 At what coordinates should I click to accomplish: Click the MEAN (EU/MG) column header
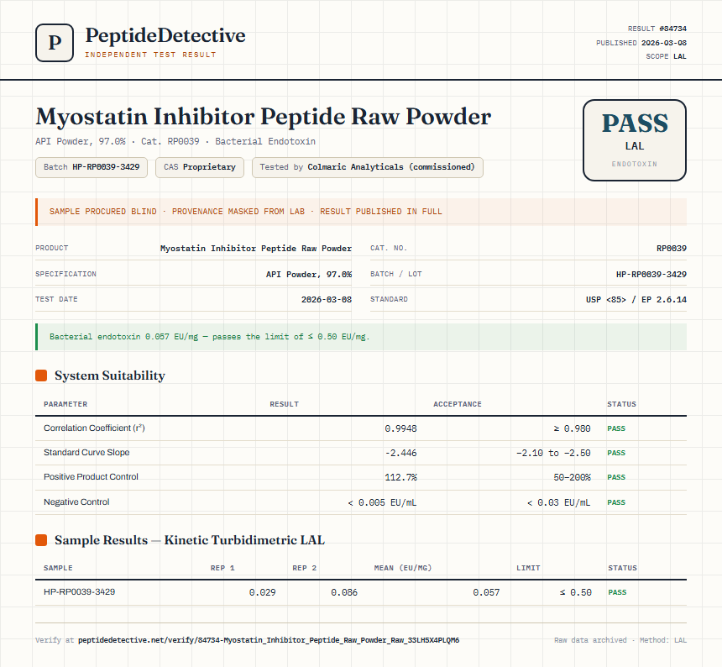[x=403, y=568]
